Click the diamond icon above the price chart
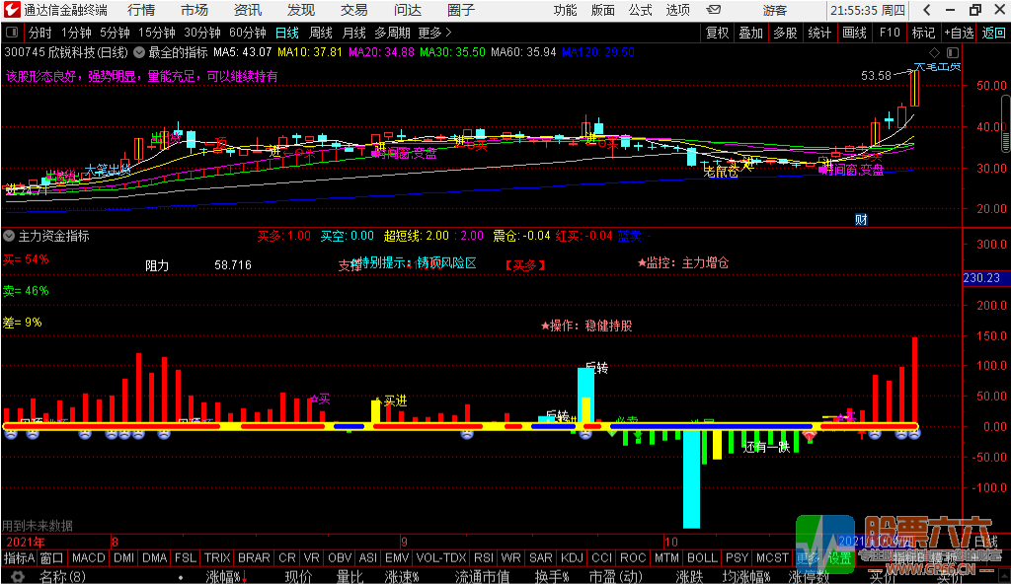This screenshot has width=1011, height=584. [x=934, y=52]
